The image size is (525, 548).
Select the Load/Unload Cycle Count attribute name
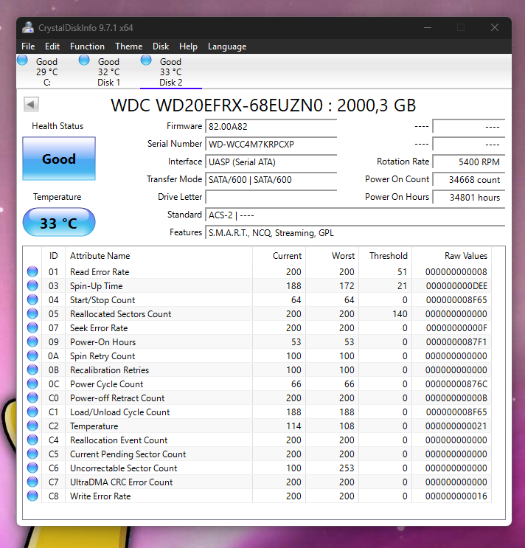point(119,412)
